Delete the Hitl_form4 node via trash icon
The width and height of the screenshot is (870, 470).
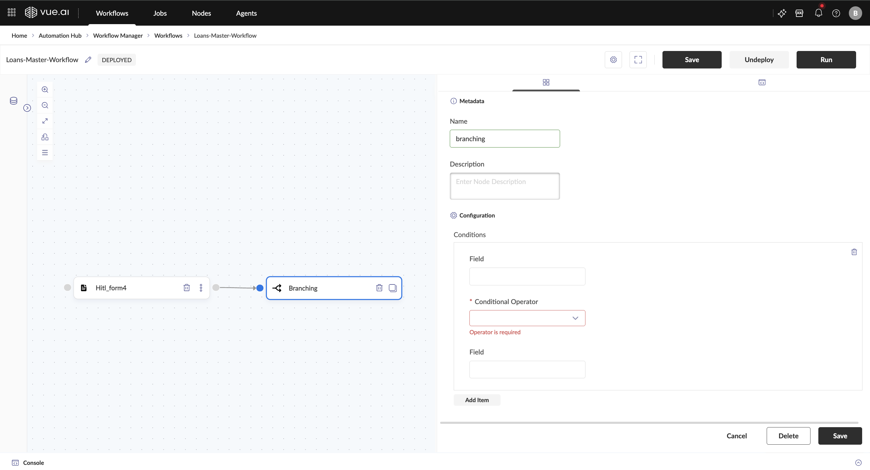click(186, 287)
